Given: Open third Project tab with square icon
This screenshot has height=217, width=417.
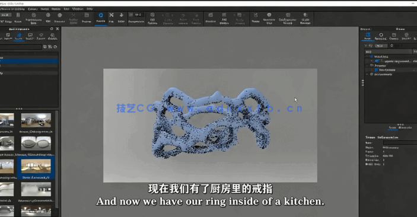Looking at the screenshot, I should [394, 36].
